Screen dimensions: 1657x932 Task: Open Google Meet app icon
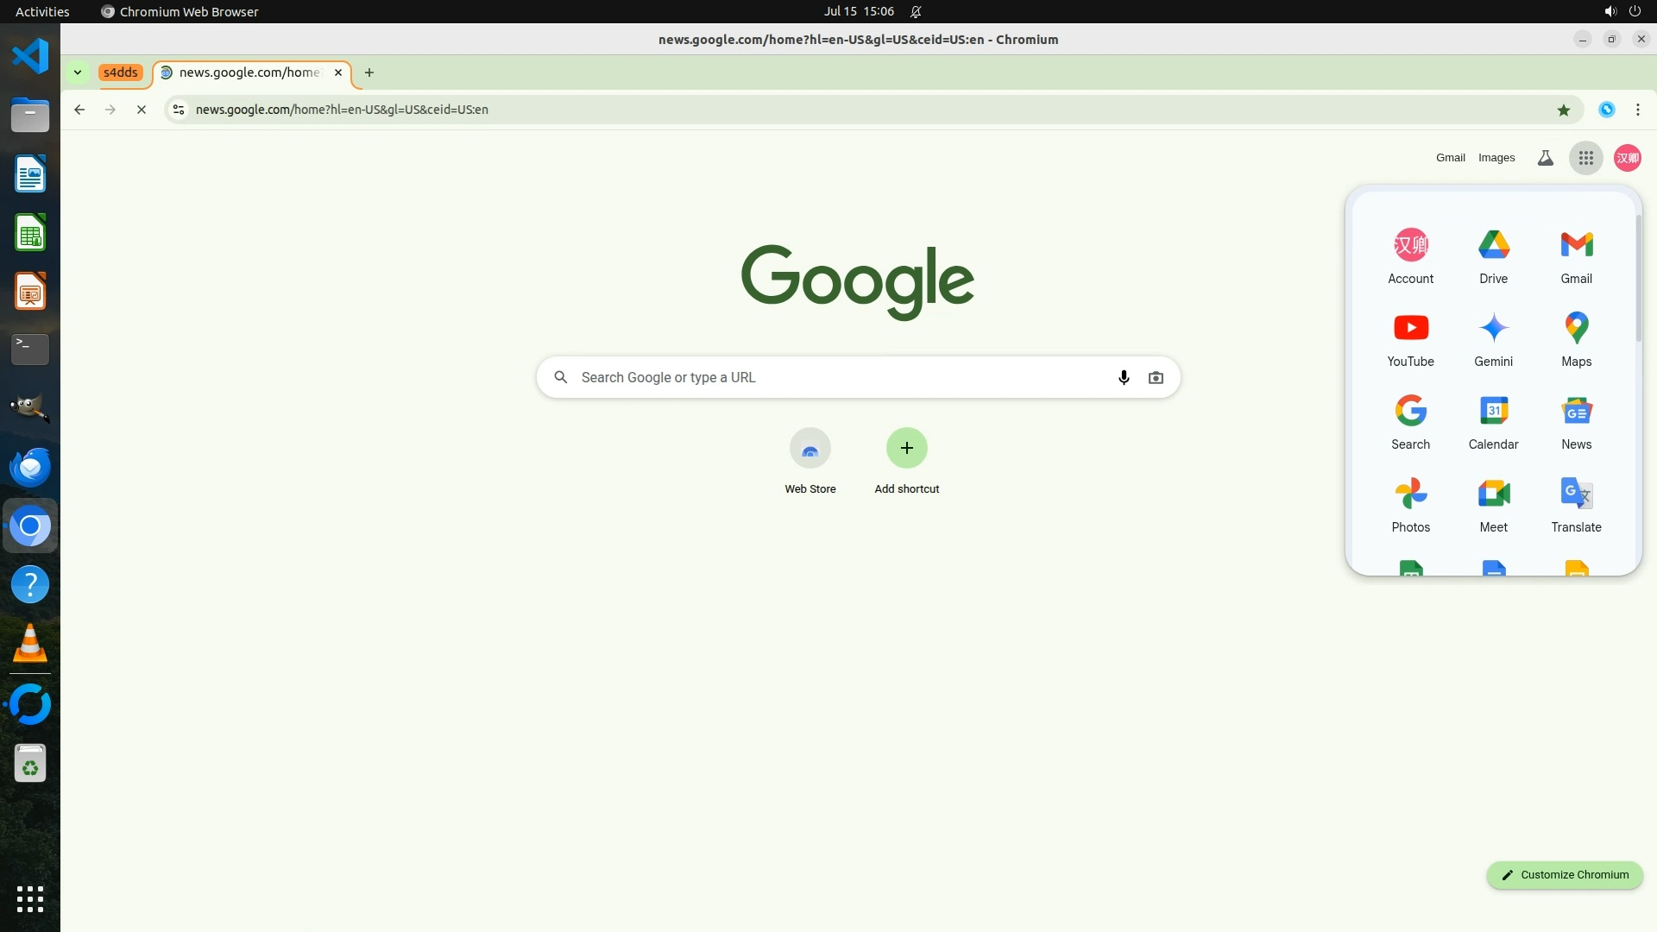click(1493, 504)
